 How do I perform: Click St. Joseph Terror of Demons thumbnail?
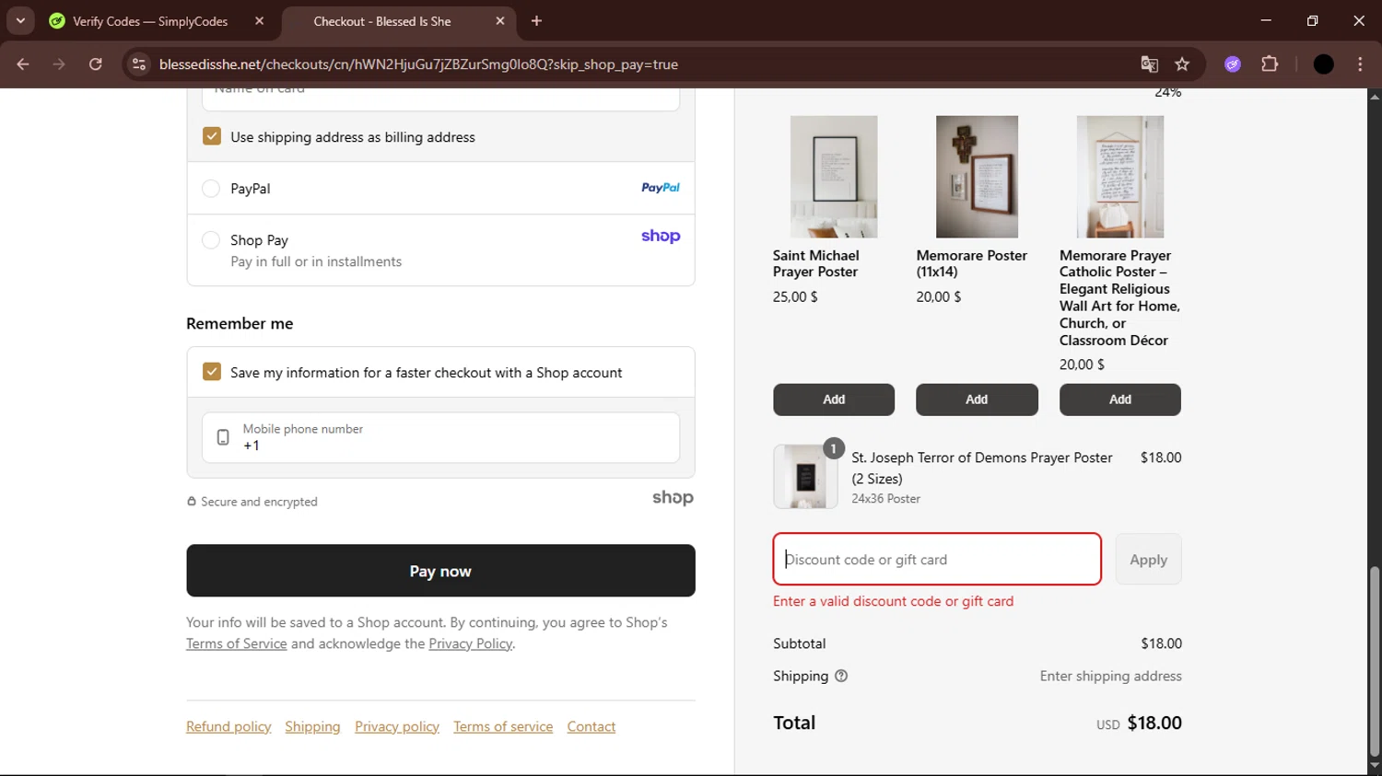pos(805,477)
